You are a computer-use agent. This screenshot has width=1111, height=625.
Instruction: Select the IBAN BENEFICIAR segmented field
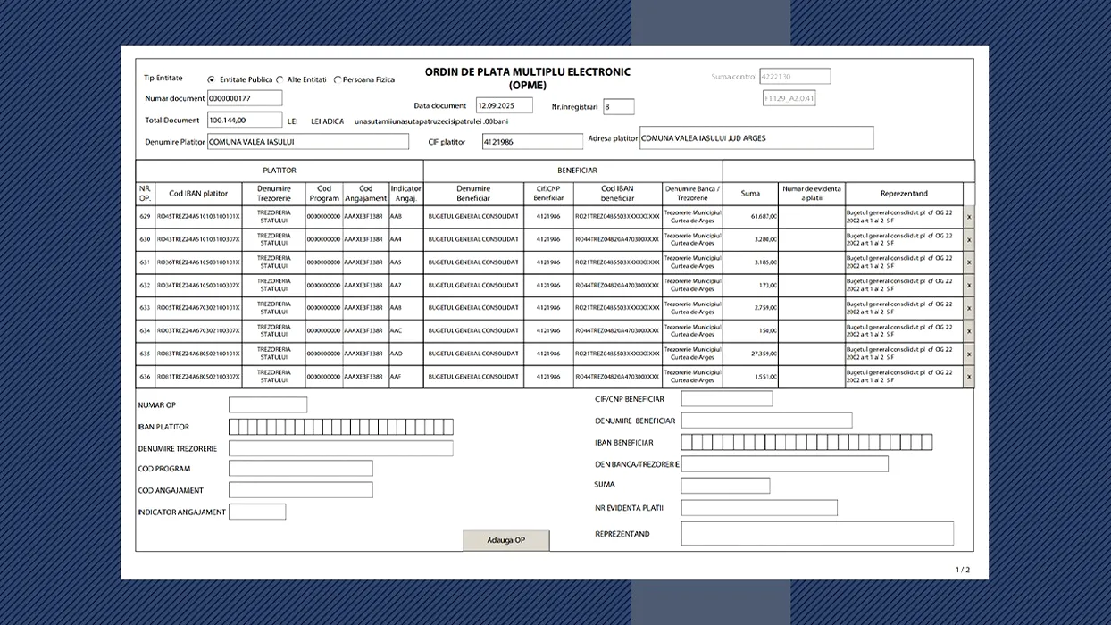[x=806, y=443]
